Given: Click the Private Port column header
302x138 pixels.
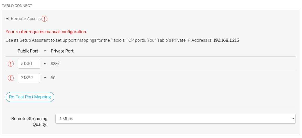Looking at the screenshot, I should click(62, 51).
